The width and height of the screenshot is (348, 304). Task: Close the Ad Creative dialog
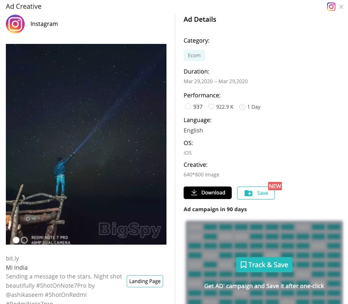[341, 7]
